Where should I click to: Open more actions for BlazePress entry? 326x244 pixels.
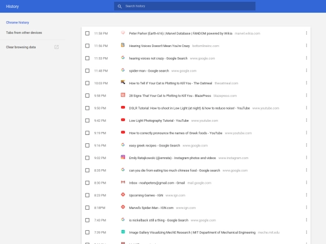306,95
